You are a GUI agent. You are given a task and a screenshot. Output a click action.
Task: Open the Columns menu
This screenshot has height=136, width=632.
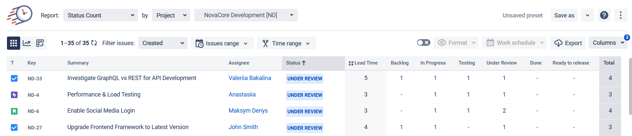click(x=608, y=43)
